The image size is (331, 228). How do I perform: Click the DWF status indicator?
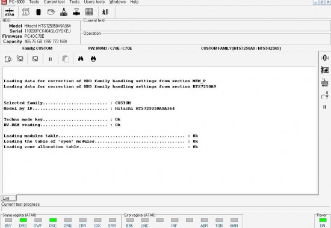tap(38, 220)
